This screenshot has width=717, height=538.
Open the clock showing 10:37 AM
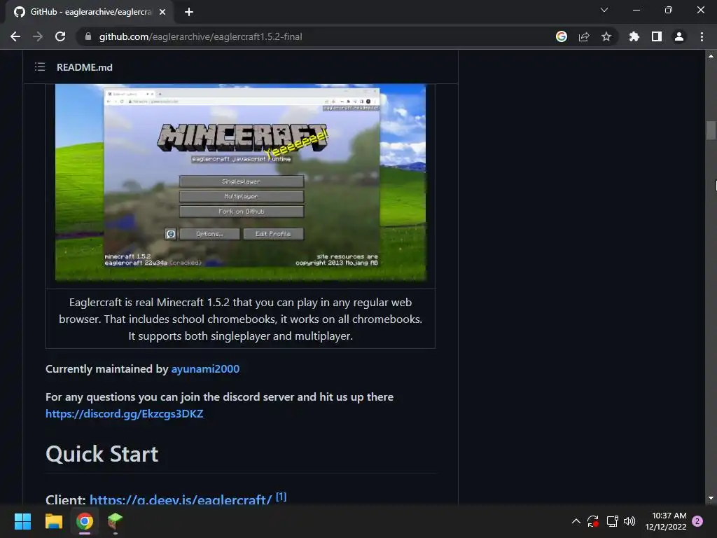point(666,521)
